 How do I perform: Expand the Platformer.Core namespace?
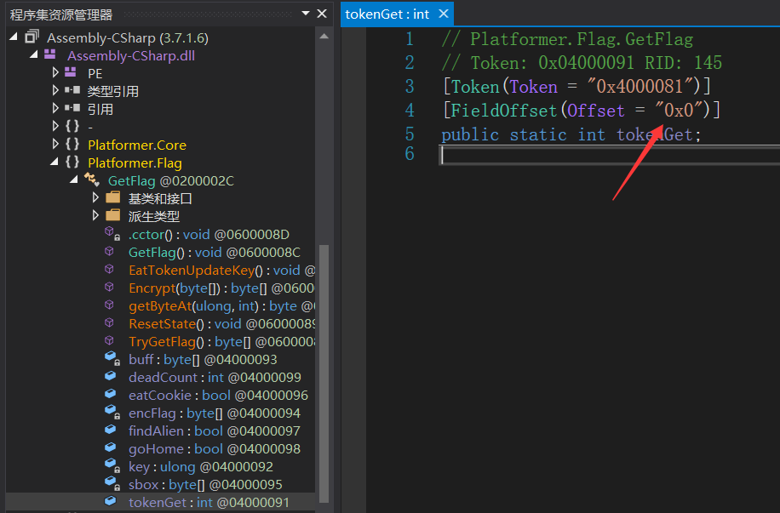click(x=55, y=144)
